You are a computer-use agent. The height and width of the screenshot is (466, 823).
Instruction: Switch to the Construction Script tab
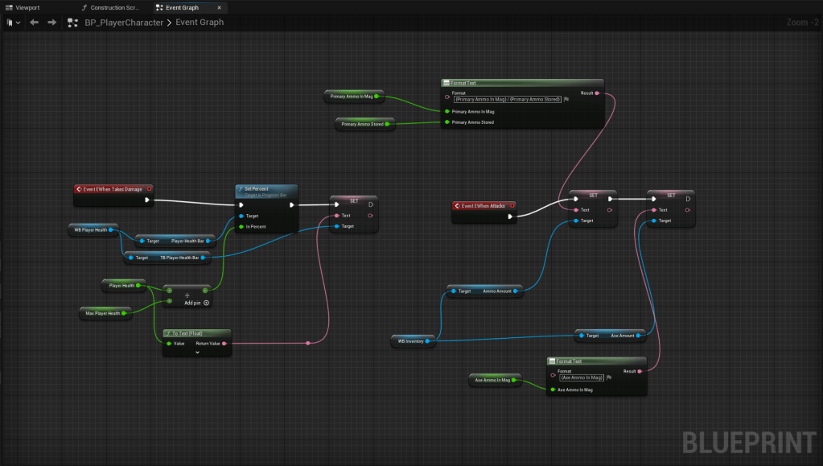[113, 7]
